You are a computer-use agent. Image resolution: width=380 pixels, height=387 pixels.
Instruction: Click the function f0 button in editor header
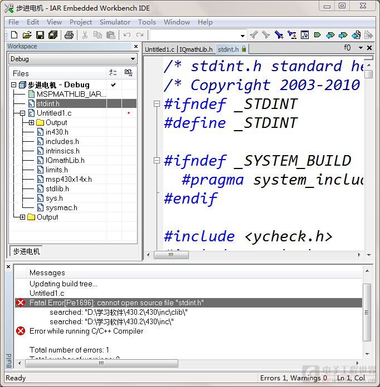coord(347,48)
